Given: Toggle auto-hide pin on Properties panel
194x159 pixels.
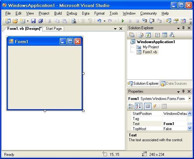Looking at the screenshot, I should [x=184, y=91].
